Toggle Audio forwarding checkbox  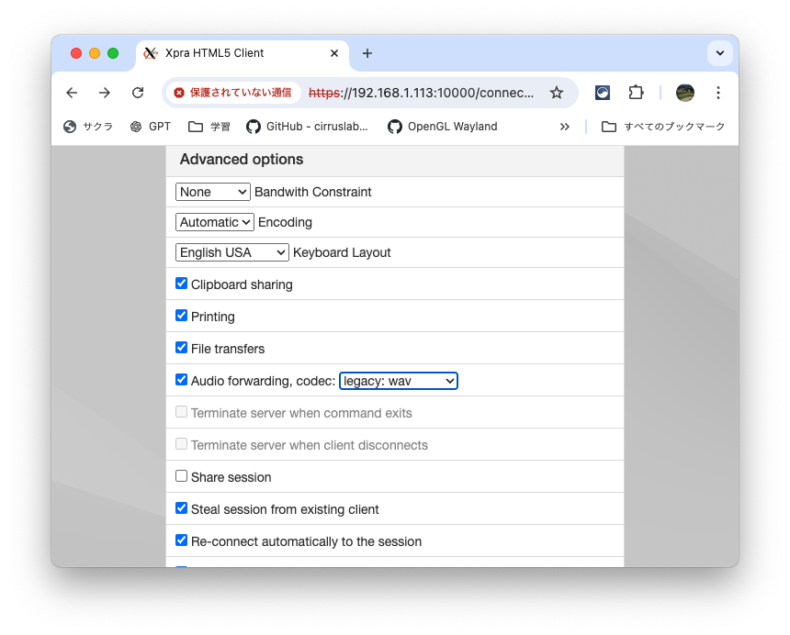click(181, 380)
